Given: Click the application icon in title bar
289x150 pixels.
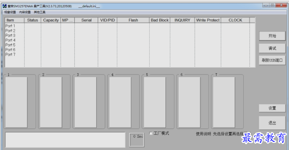Looking at the screenshot, I should point(5,6).
